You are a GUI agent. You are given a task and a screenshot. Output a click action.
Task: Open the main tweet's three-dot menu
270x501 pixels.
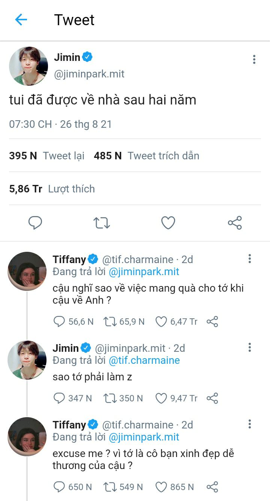(254, 59)
